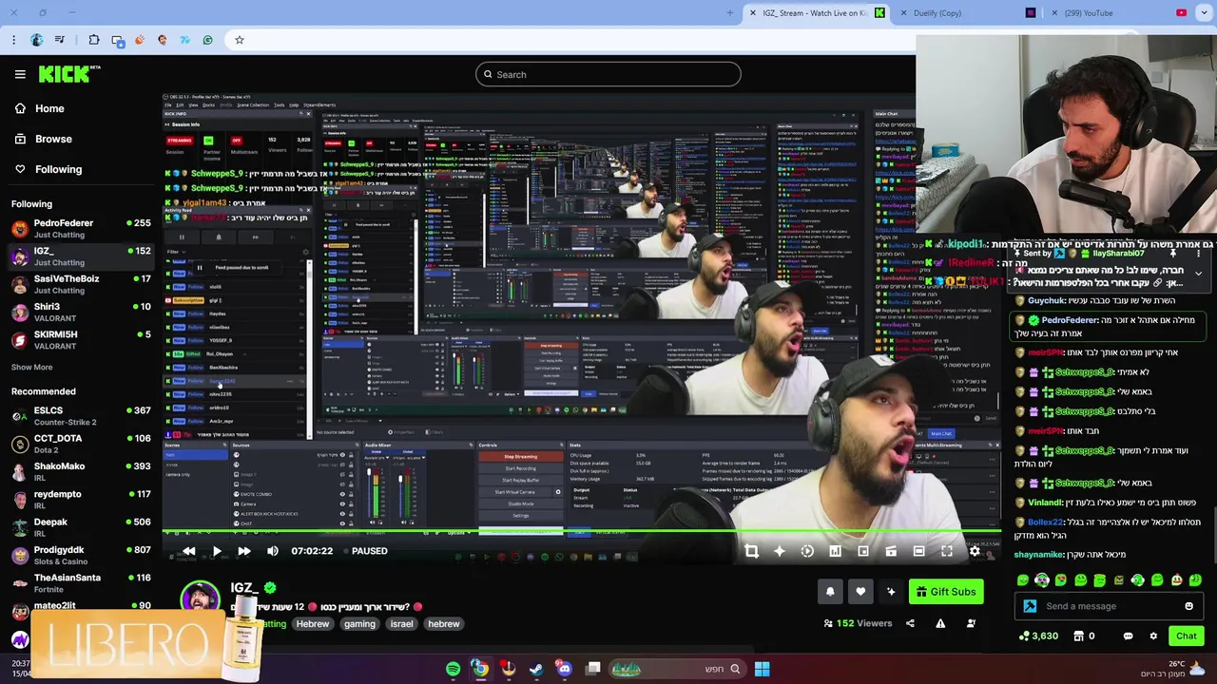Open the shop icon showing 0
The height and width of the screenshot is (684, 1217).
click(x=1084, y=636)
